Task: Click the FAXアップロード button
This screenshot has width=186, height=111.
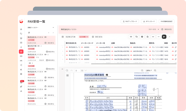Action: [130, 21]
